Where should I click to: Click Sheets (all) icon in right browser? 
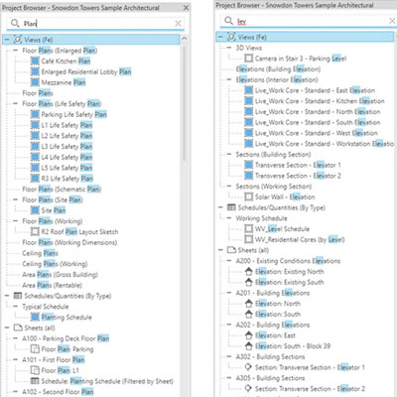pos(231,250)
